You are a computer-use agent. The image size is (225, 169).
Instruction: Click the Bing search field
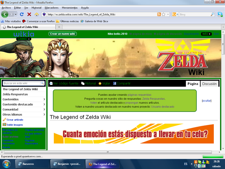click(194, 14)
